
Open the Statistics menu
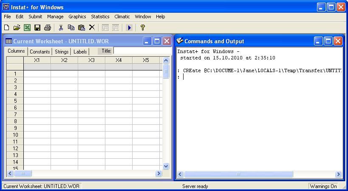100,17
